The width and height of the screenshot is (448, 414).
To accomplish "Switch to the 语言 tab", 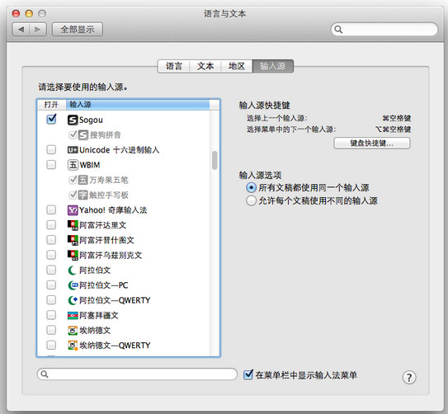I will click(174, 66).
